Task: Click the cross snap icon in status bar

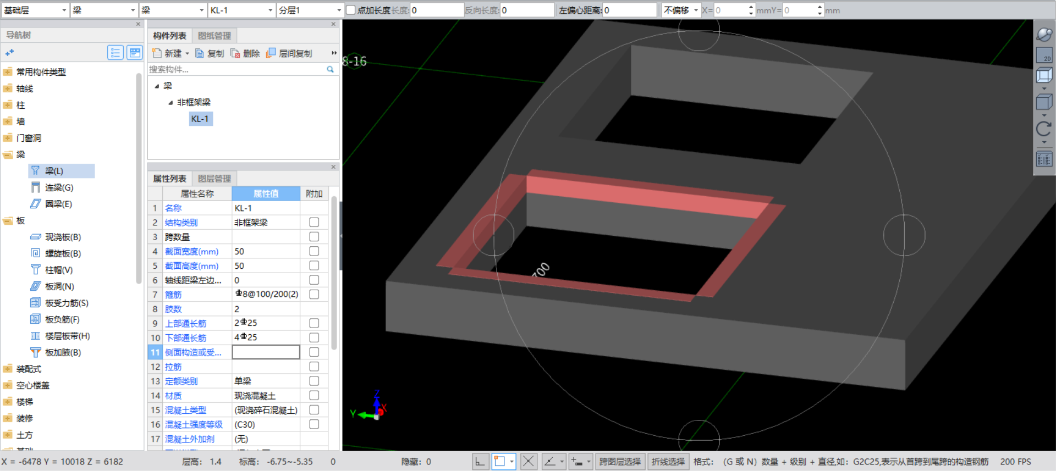Action: (x=529, y=462)
